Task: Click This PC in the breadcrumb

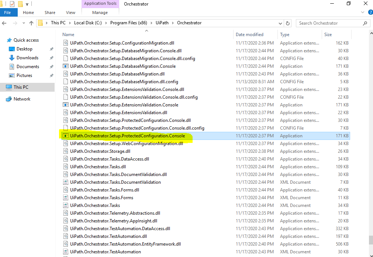Action: 58,23
